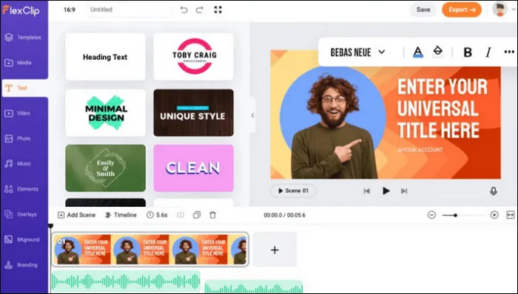Select the CLEAN text style thumbnail
Viewport: 518px width, 294px height.
click(194, 168)
